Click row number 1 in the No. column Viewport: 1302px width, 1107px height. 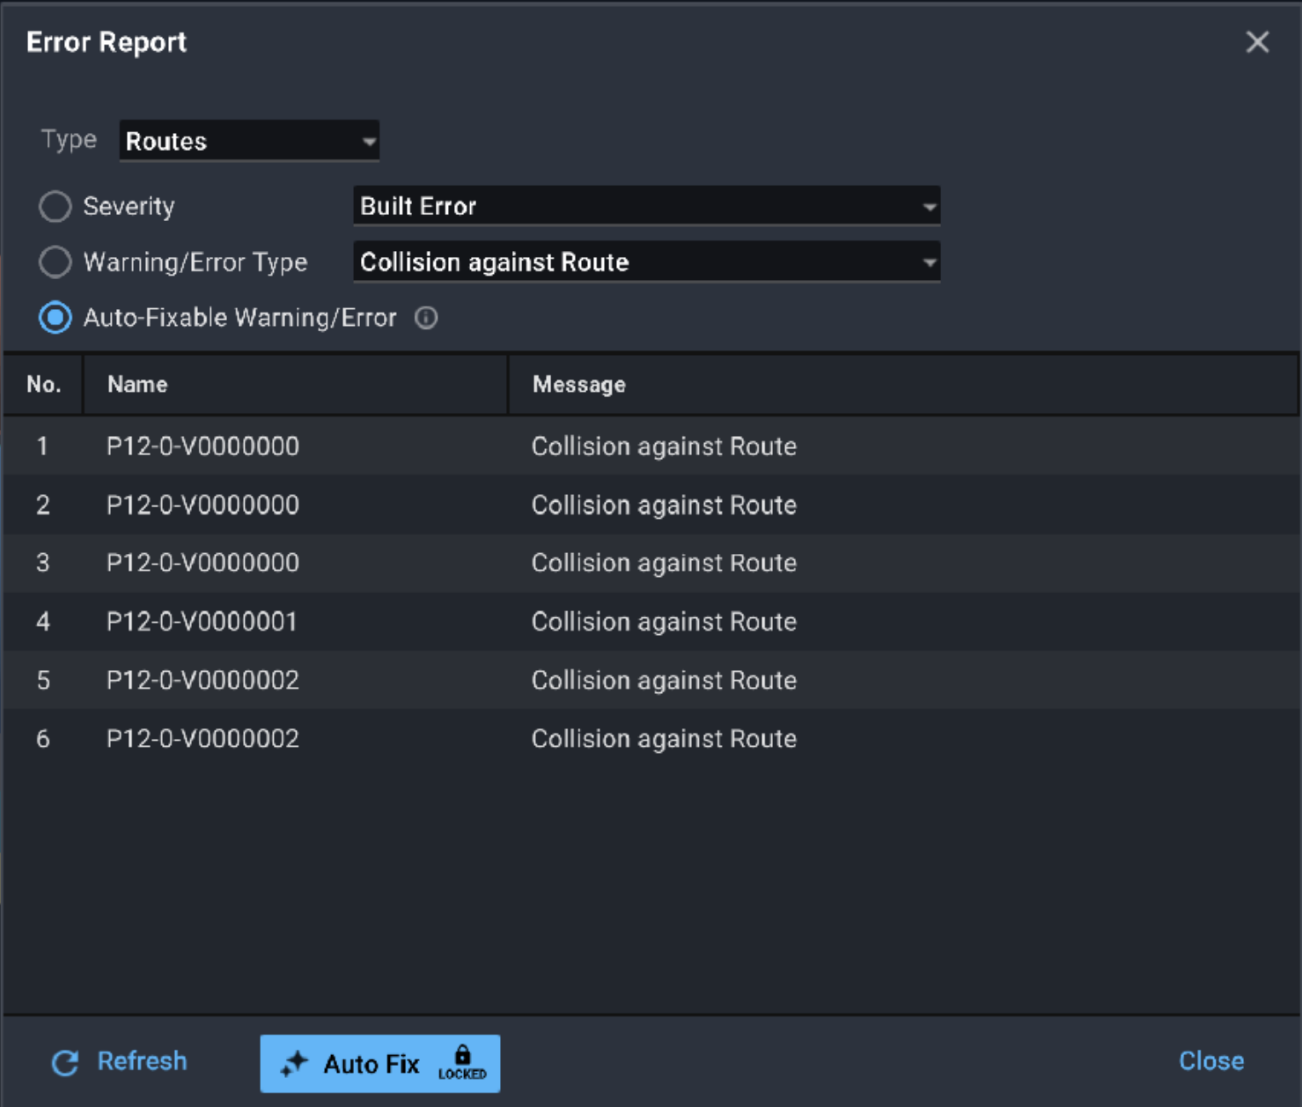click(x=43, y=446)
